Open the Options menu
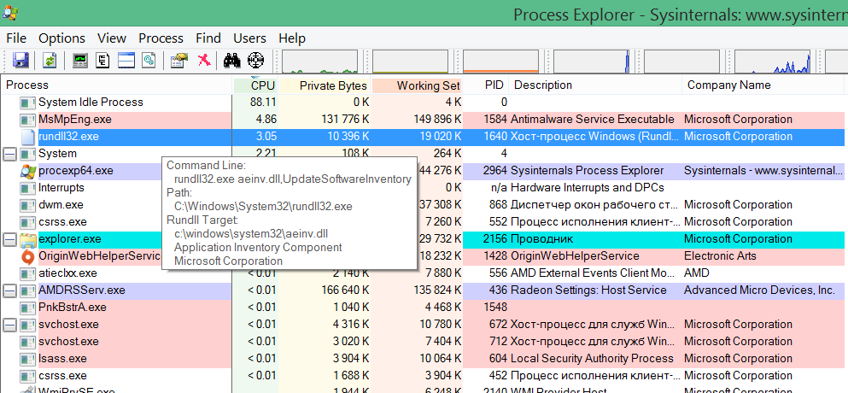The image size is (848, 393). click(x=61, y=38)
